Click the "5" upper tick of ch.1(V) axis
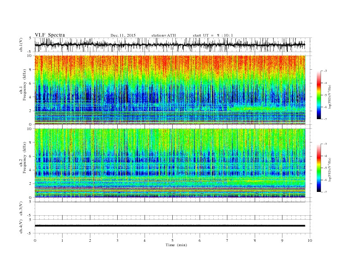 point(30,38)
